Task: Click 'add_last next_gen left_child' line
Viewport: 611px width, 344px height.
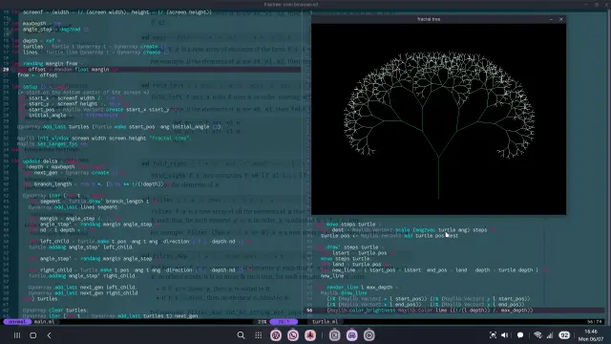Action: coord(83,287)
